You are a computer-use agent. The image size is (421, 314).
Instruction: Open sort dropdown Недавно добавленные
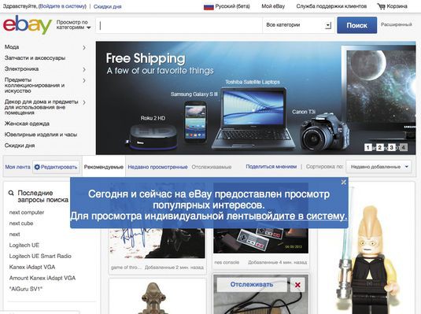click(379, 167)
